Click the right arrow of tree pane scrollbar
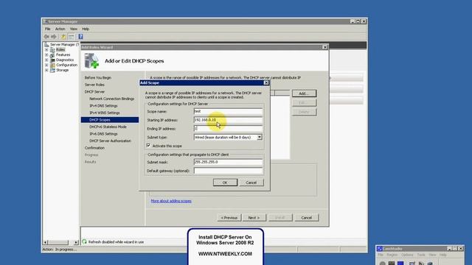The width and height of the screenshot is (472, 265). pos(76,242)
